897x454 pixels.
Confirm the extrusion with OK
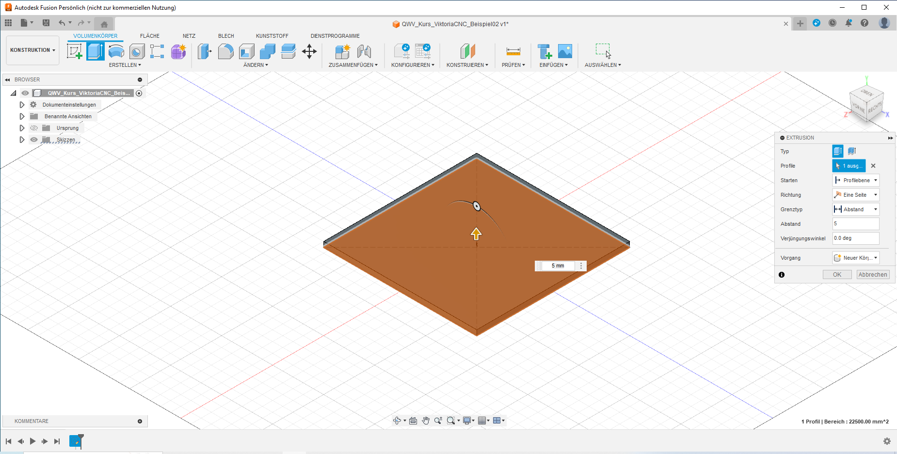(x=837, y=275)
